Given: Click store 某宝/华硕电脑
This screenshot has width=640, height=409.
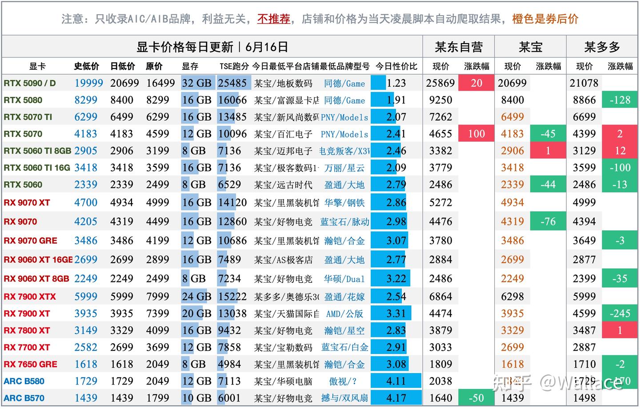Looking at the screenshot, I should point(283,381).
